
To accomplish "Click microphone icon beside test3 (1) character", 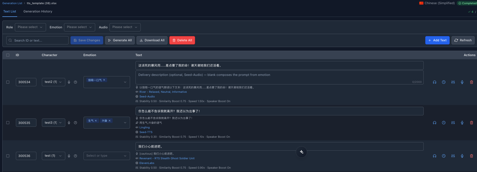I will 69,123.
